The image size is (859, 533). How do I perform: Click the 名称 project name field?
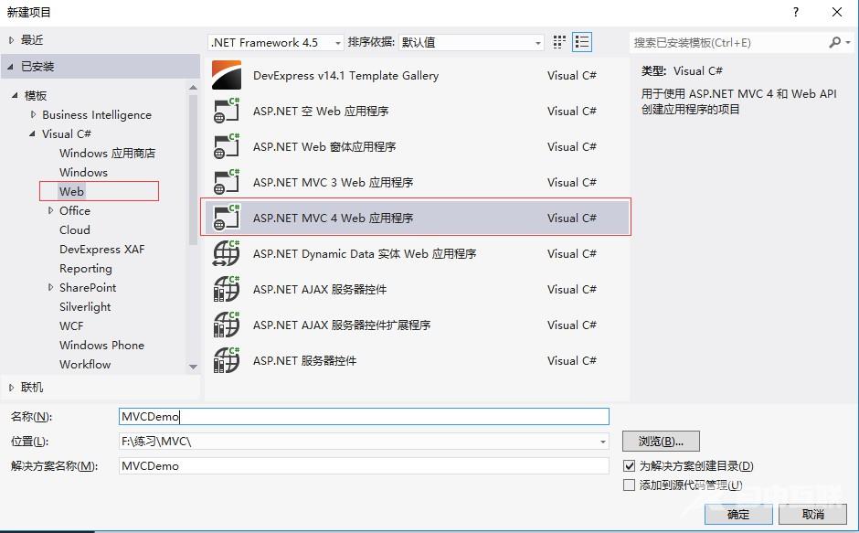point(364,417)
